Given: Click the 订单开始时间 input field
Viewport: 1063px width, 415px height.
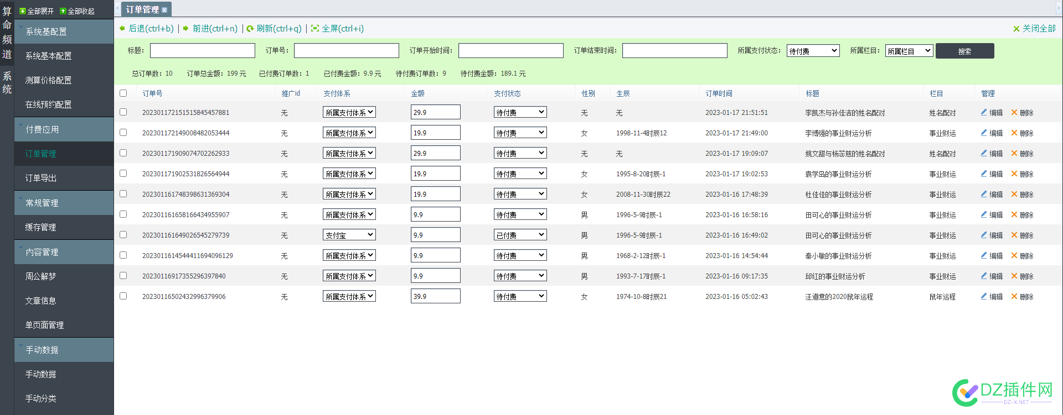Looking at the screenshot, I should [511, 51].
